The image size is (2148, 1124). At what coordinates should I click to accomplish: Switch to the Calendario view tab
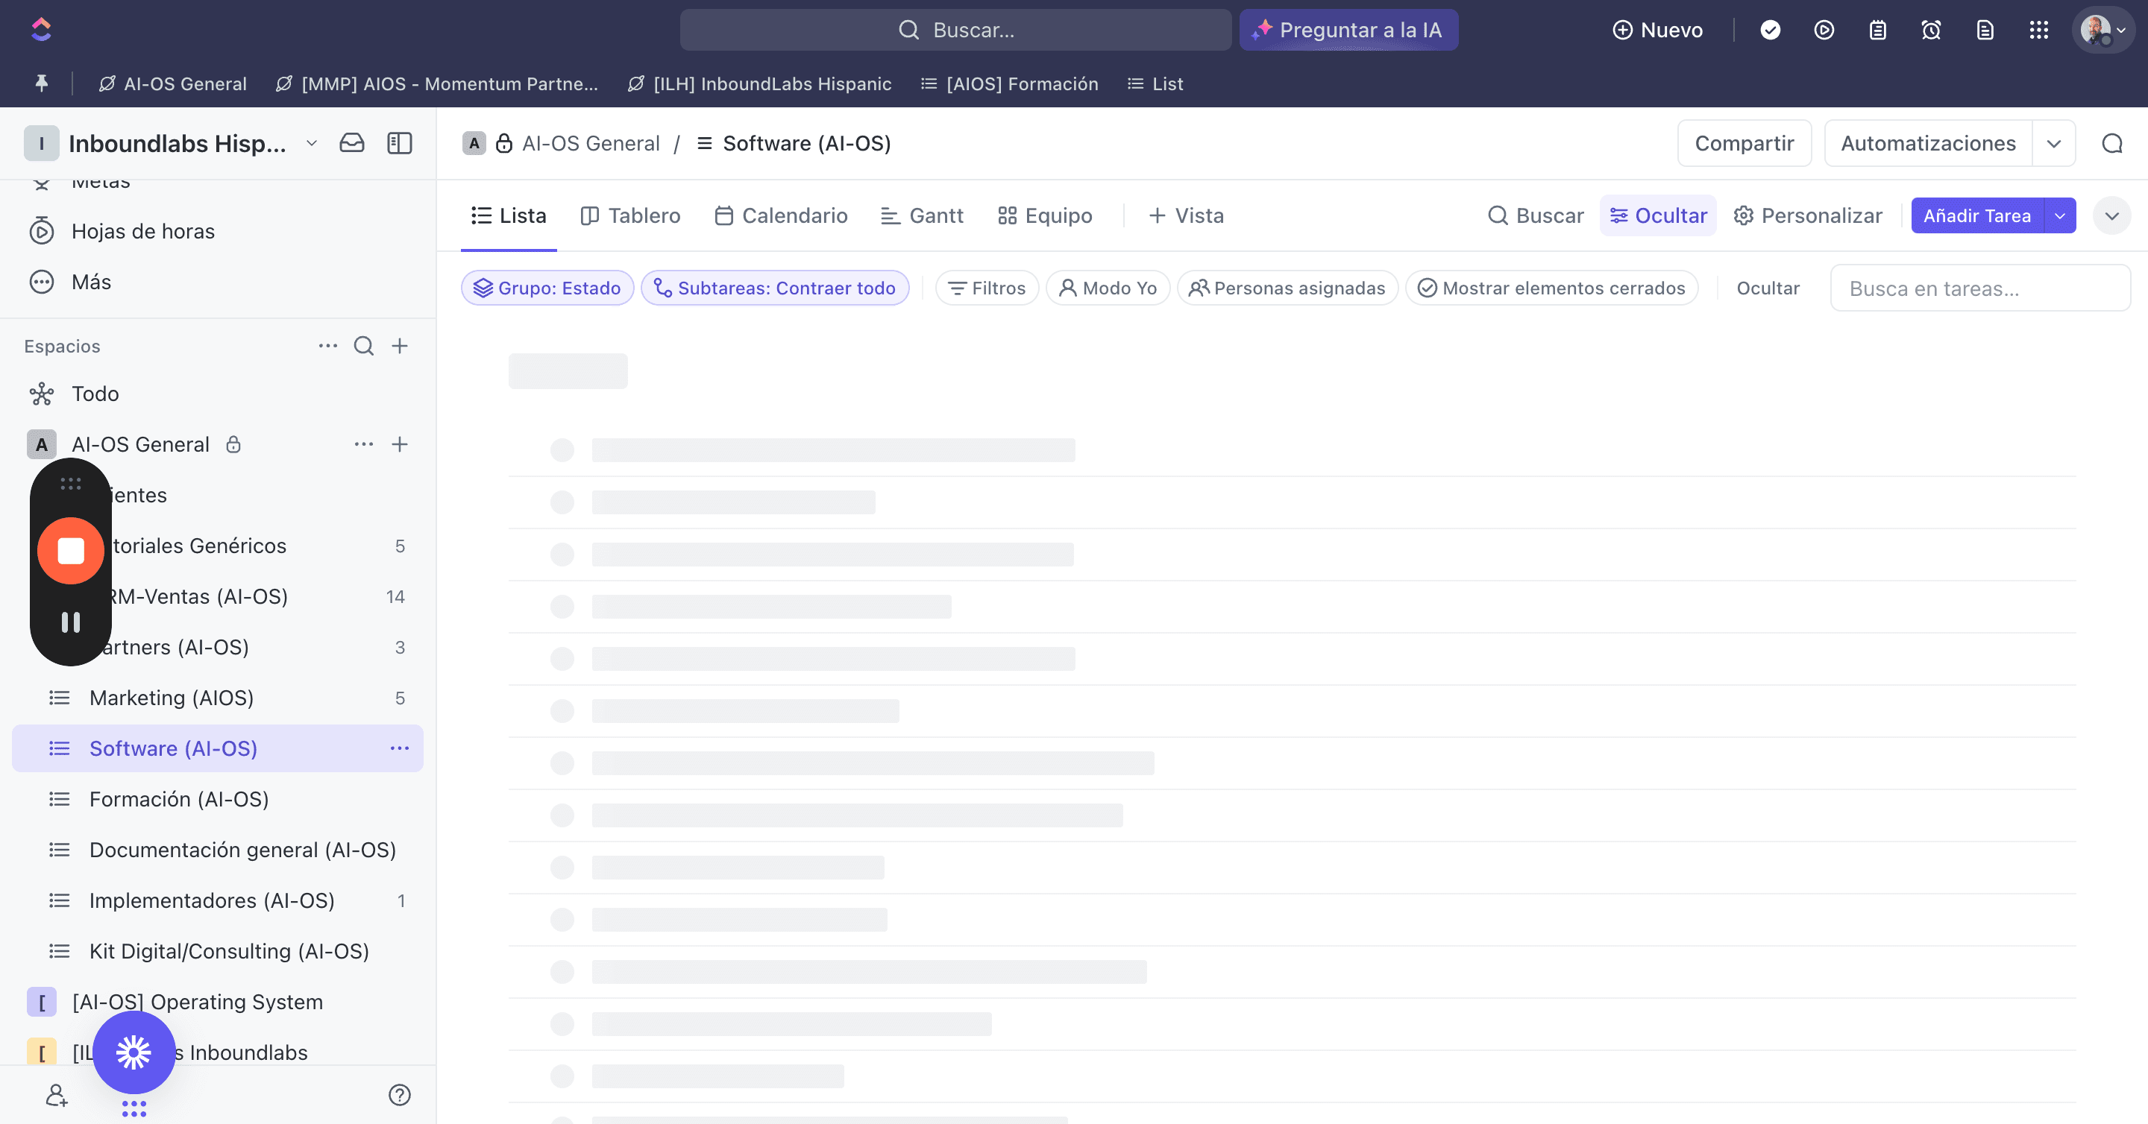click(780, 216)
